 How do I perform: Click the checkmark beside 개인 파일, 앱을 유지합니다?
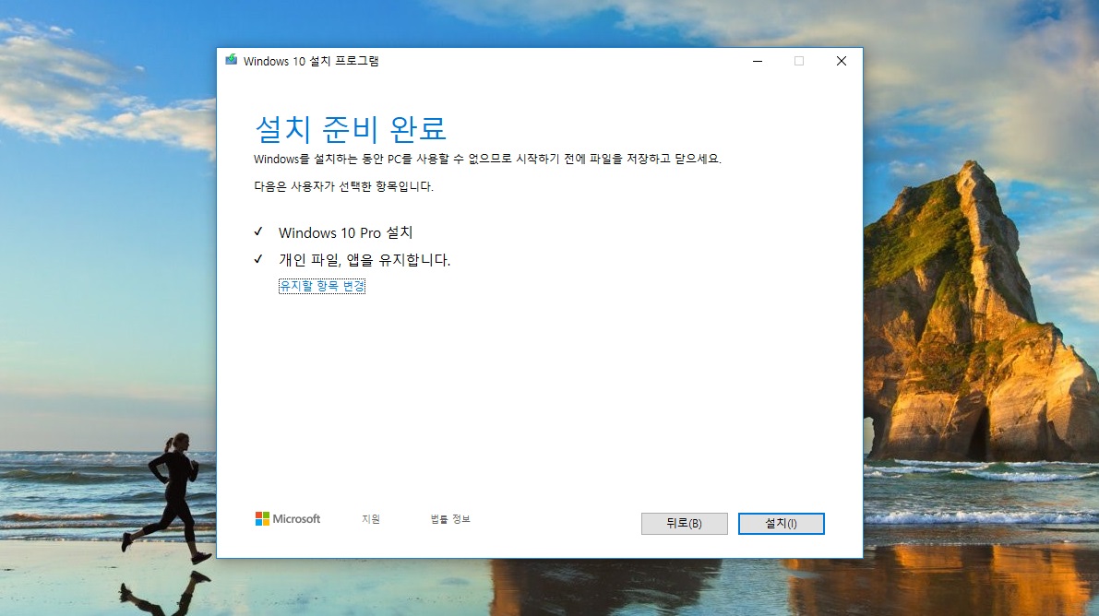(258, 259)
